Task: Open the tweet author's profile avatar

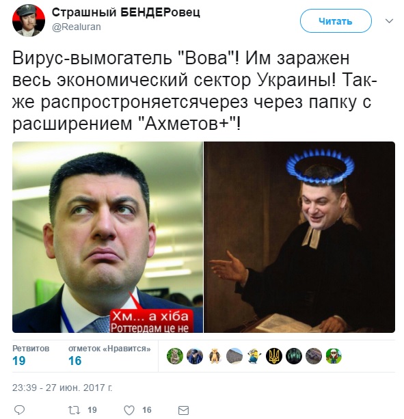Action: click(29, 21)
